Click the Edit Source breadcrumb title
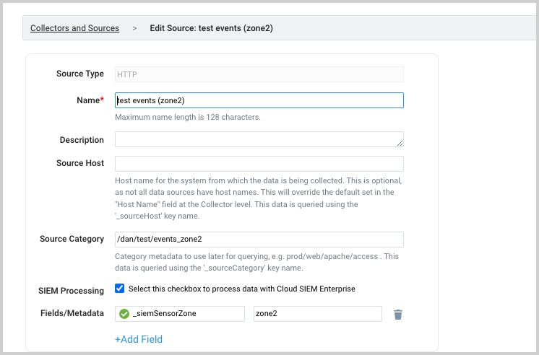The width and height of the screenshot is (539, 355). click(211, 29)
